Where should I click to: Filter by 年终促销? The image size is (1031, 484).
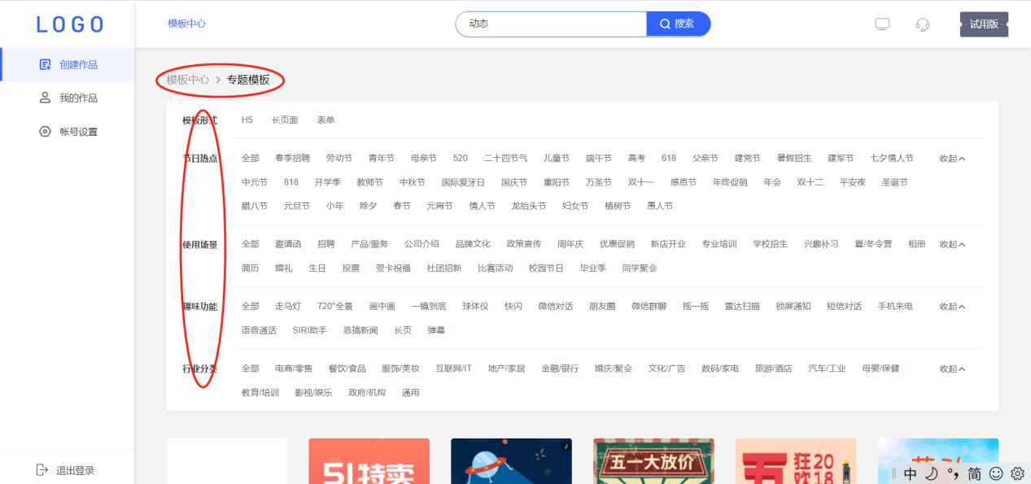730,182
